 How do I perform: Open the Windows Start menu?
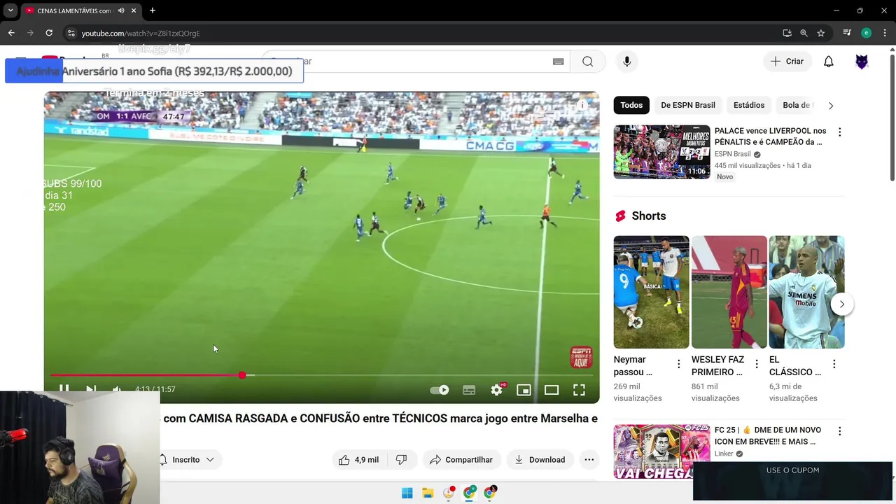[407, 493]
